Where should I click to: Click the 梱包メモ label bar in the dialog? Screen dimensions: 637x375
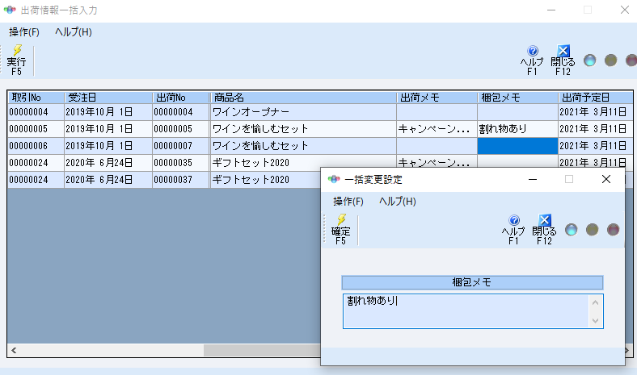pyautogui.click(x=472, y=282)
